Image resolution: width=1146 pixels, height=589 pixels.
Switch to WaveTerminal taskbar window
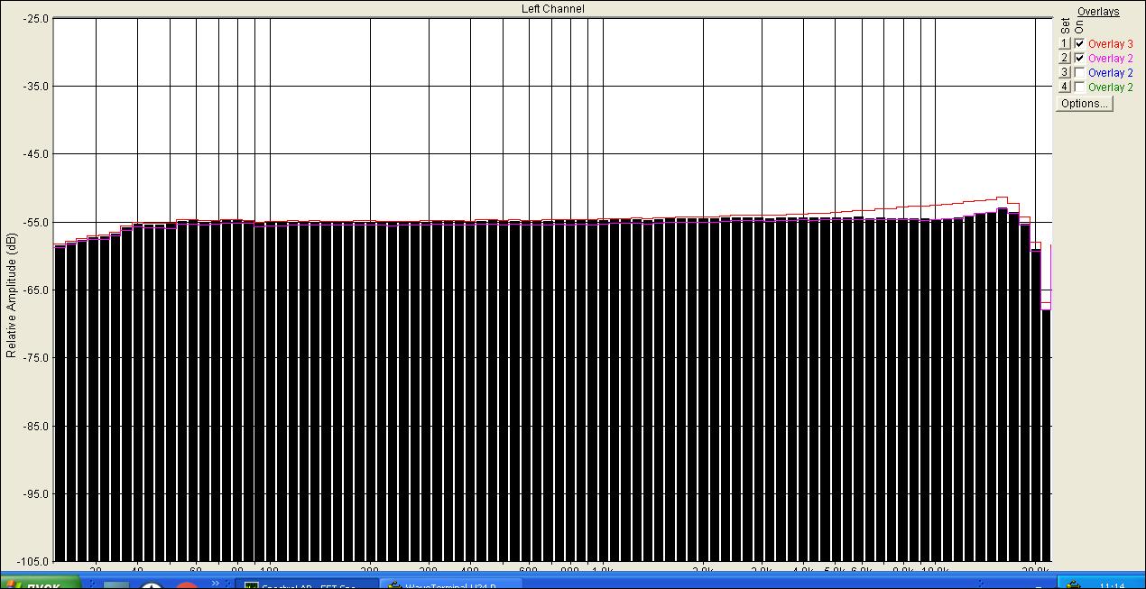point(451,584)
